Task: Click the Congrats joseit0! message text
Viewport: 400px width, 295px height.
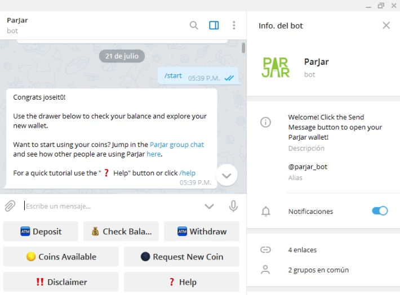Action: click(x=39, y=97)
